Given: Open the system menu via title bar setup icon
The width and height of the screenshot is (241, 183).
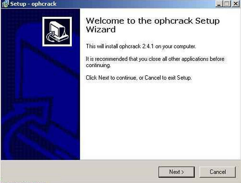Looking at the screenshot, I should pyautogui.click(x=5, y=4).
